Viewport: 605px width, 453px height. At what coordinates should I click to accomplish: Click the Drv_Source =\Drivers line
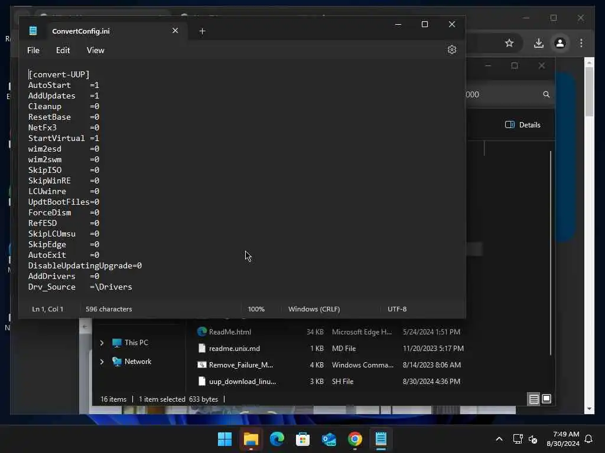80,287
